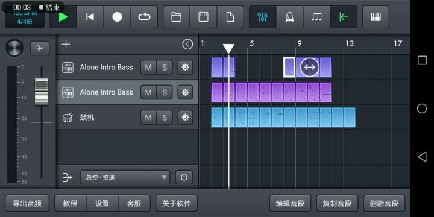Toggle the metronome
The height and width of the screenshot is (217, 434).
(x=289, y=17)
